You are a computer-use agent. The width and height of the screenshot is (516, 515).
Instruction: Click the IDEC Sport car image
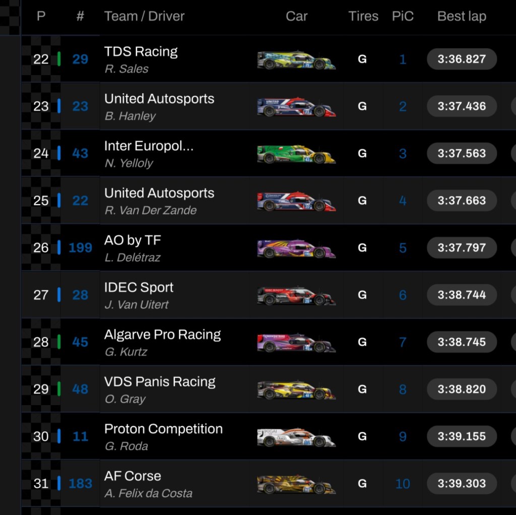click(296, 296)
